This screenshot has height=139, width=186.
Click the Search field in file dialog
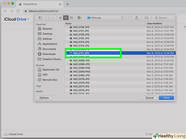click(164, 18)
